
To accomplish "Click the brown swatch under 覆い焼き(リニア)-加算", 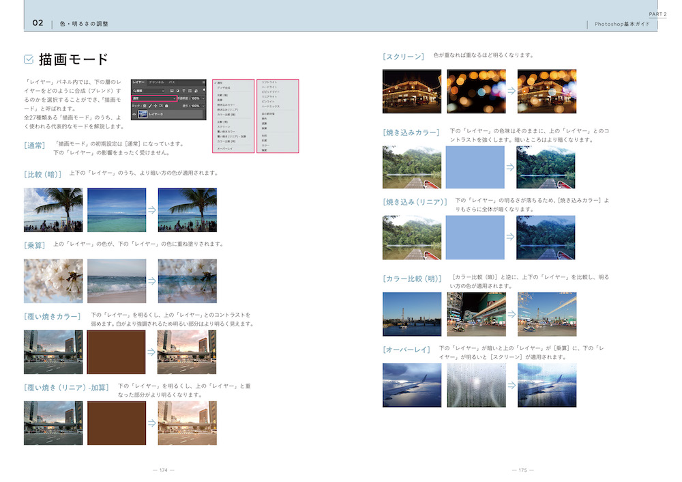I will (117, 423).
